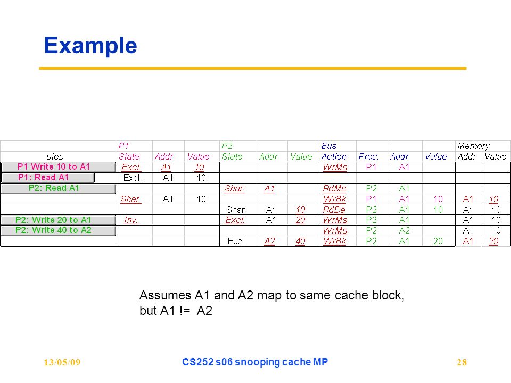The image size is (511, 383).
Task: Click the 'Memory' header label
Action: (x=473, y=146)
